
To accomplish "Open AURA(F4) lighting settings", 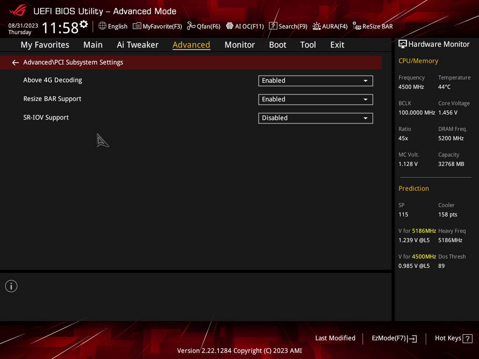I will tap(330, 26).
